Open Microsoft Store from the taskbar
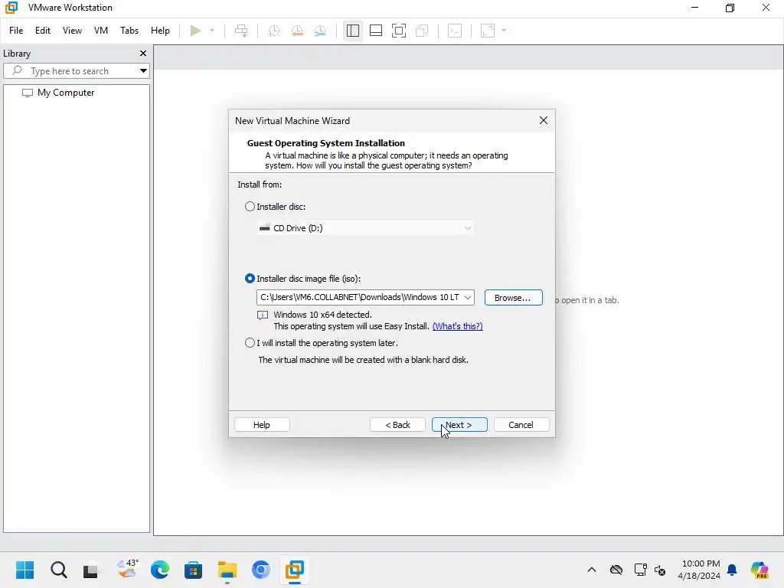 coord(193,570)
